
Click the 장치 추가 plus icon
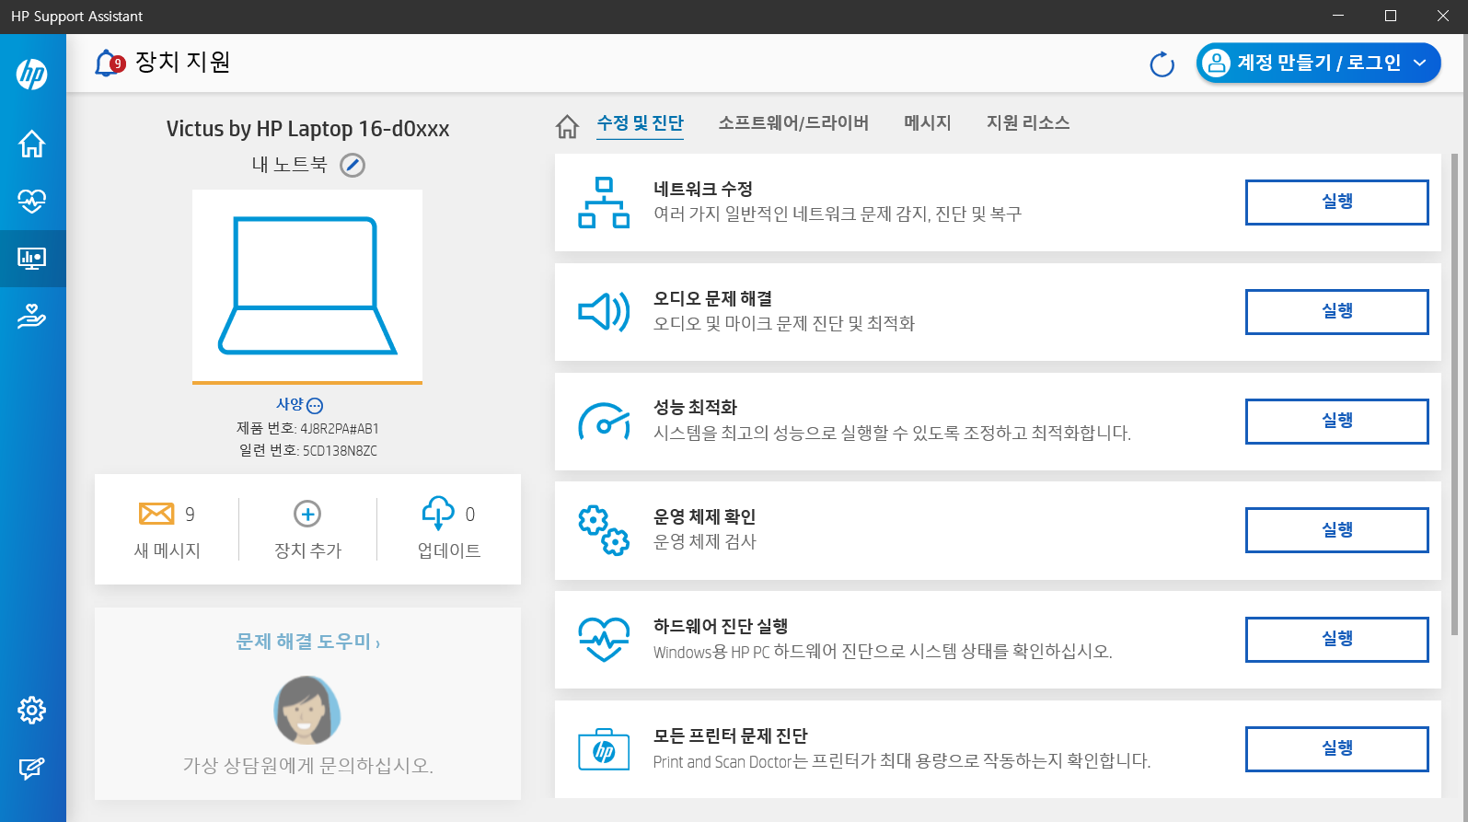(x=307, y=514)
